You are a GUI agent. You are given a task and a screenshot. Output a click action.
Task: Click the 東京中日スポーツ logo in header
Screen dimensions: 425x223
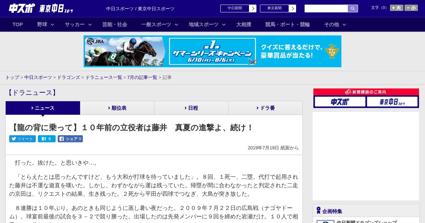coord(56,8)
